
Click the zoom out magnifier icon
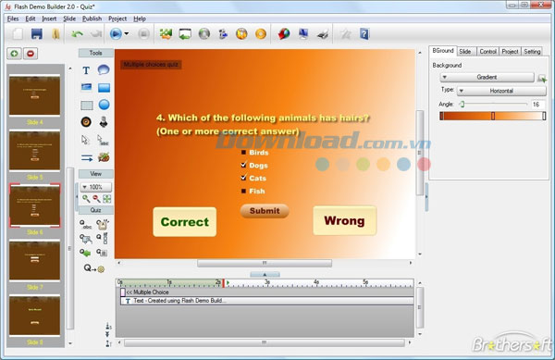[x=96, y=199]
